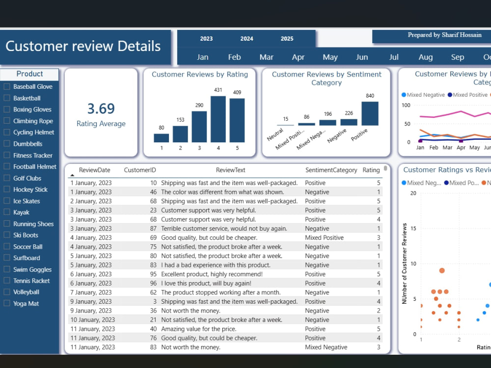
Task: Select the Negative sentiment bar showing 226
Action: click(349, 122)
